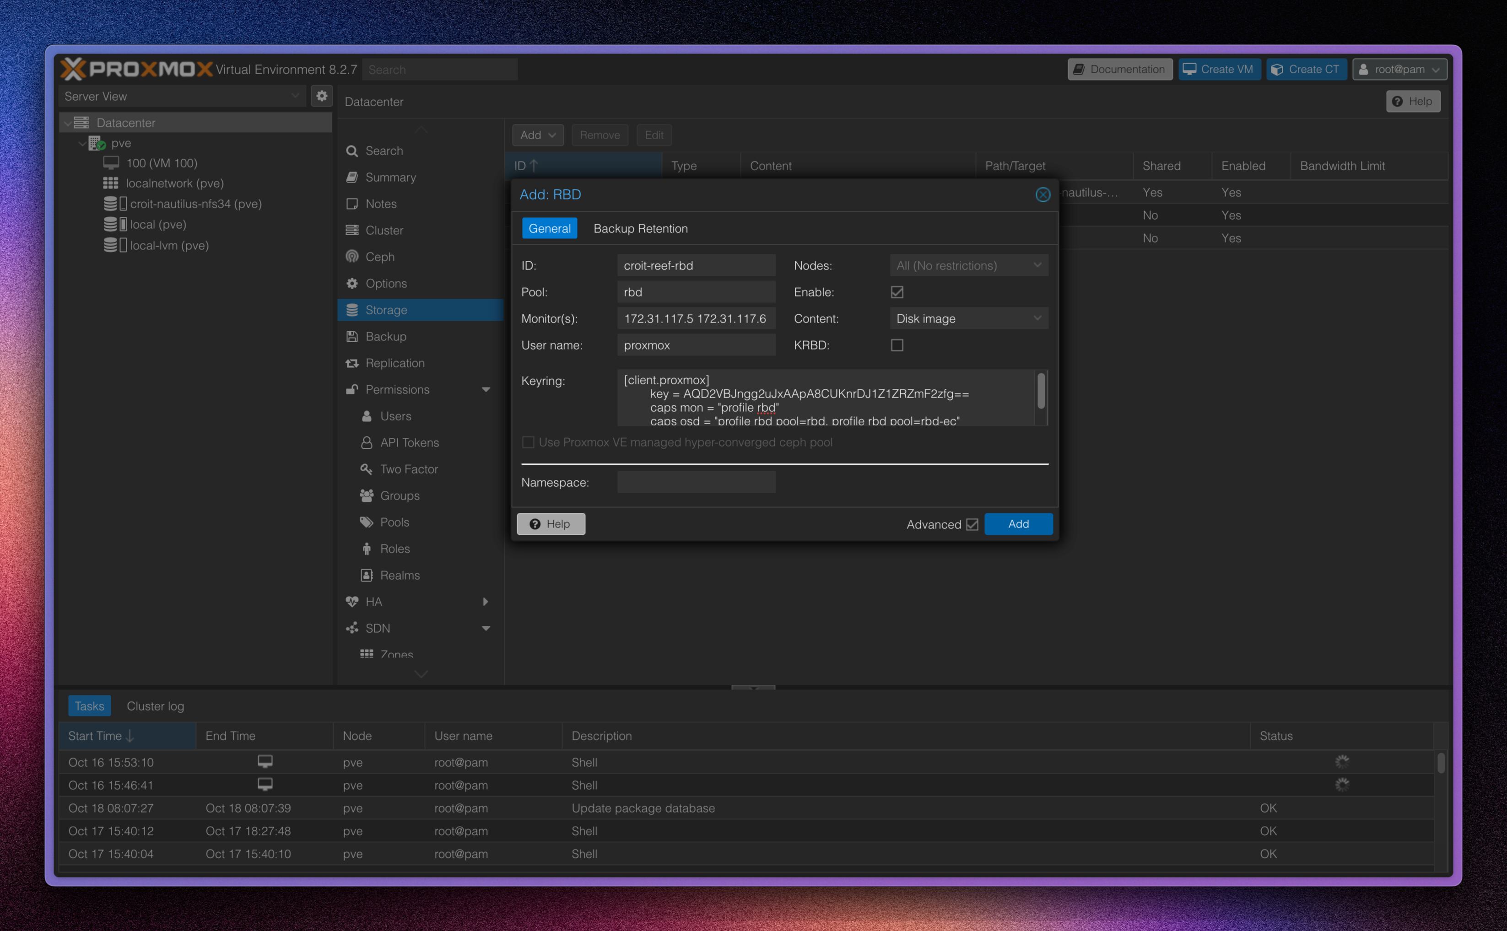Collapse the pve node in the tree
Image resolution: width=1507 pixels, height=931 pixels.
coord(82,143)
